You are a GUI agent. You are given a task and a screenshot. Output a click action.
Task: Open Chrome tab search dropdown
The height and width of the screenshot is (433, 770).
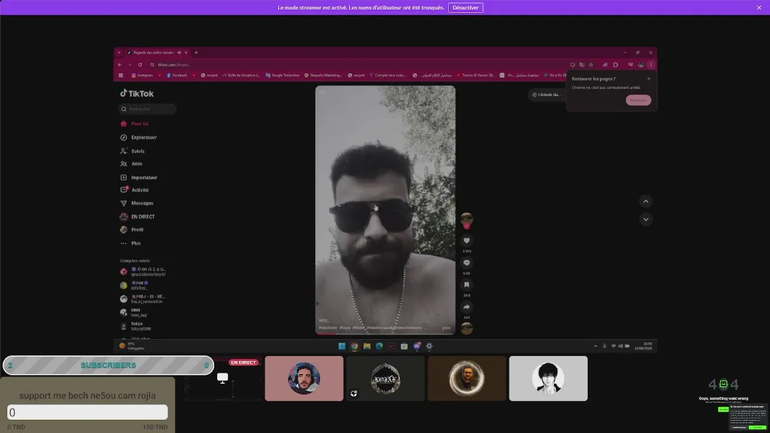pyautogui.click(x=119, y=52)
